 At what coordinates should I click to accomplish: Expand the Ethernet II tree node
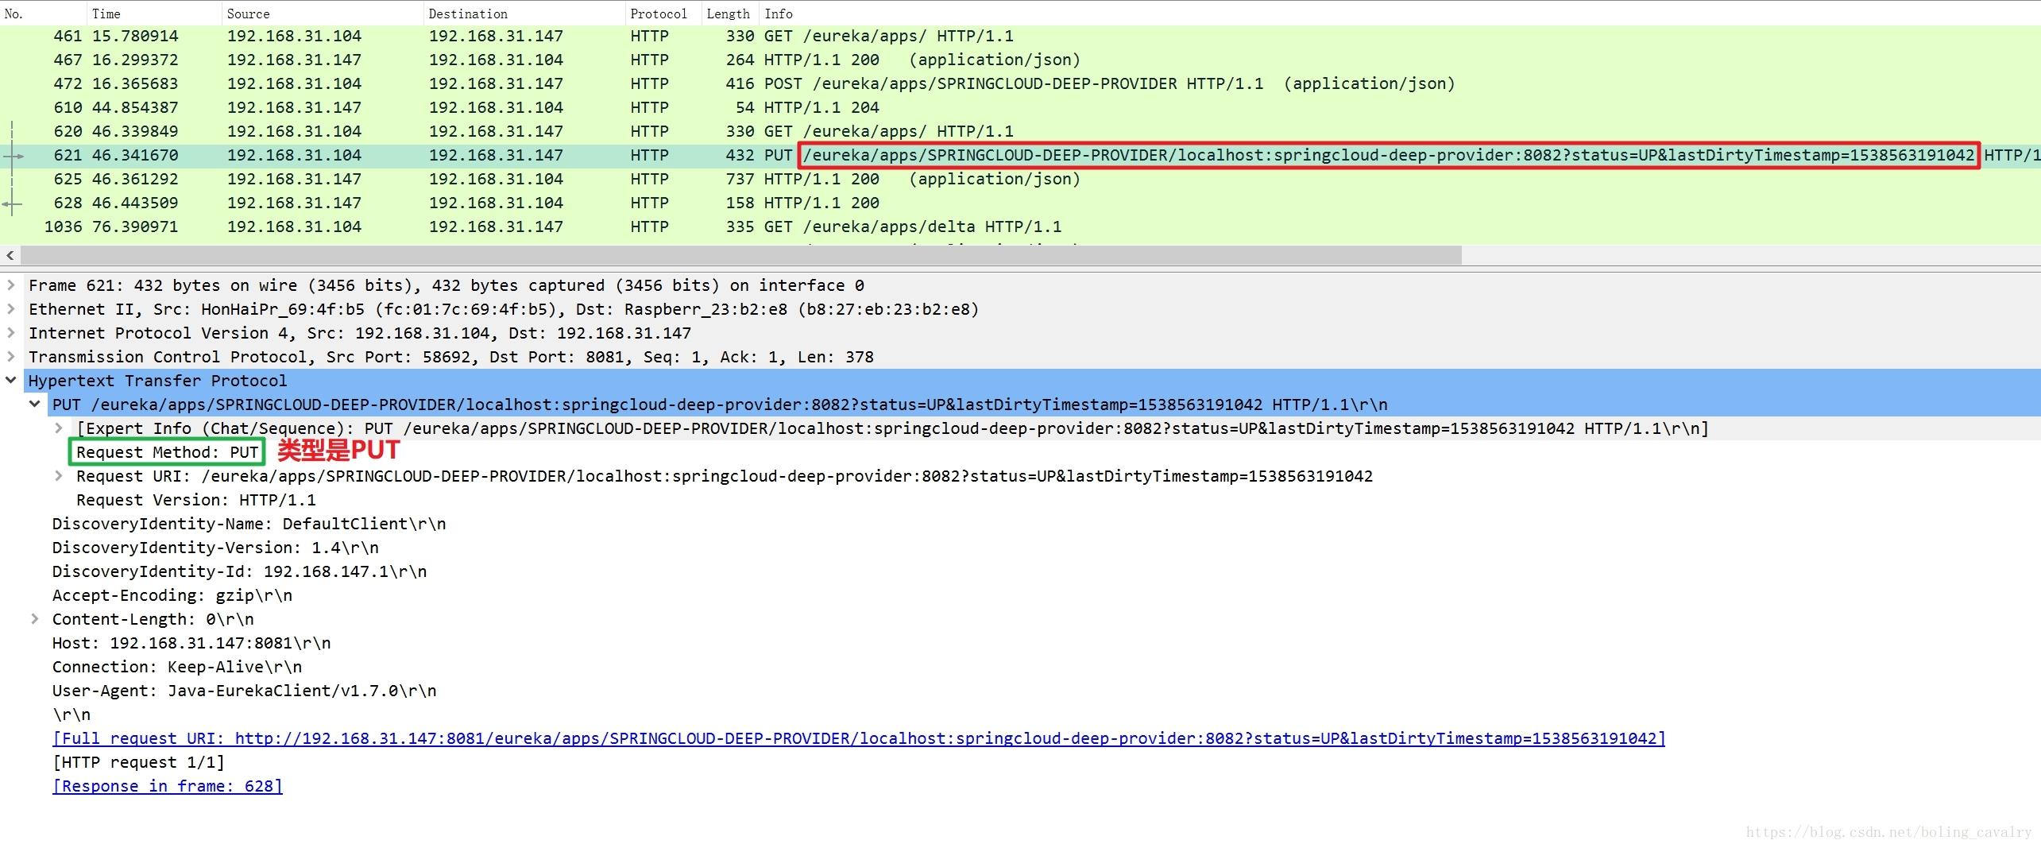11,308
